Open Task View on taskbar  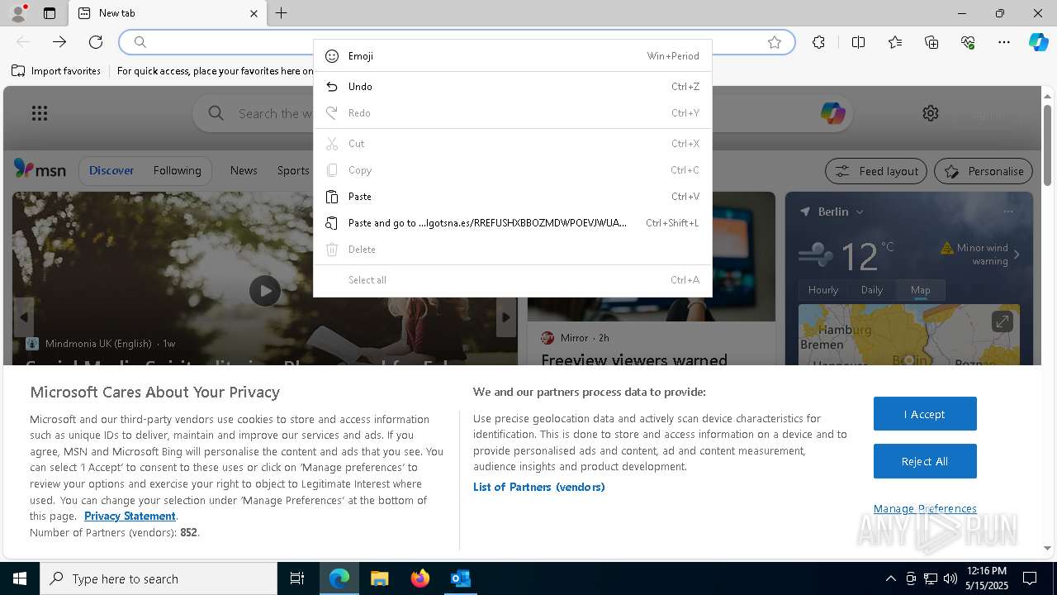point(297,578)
